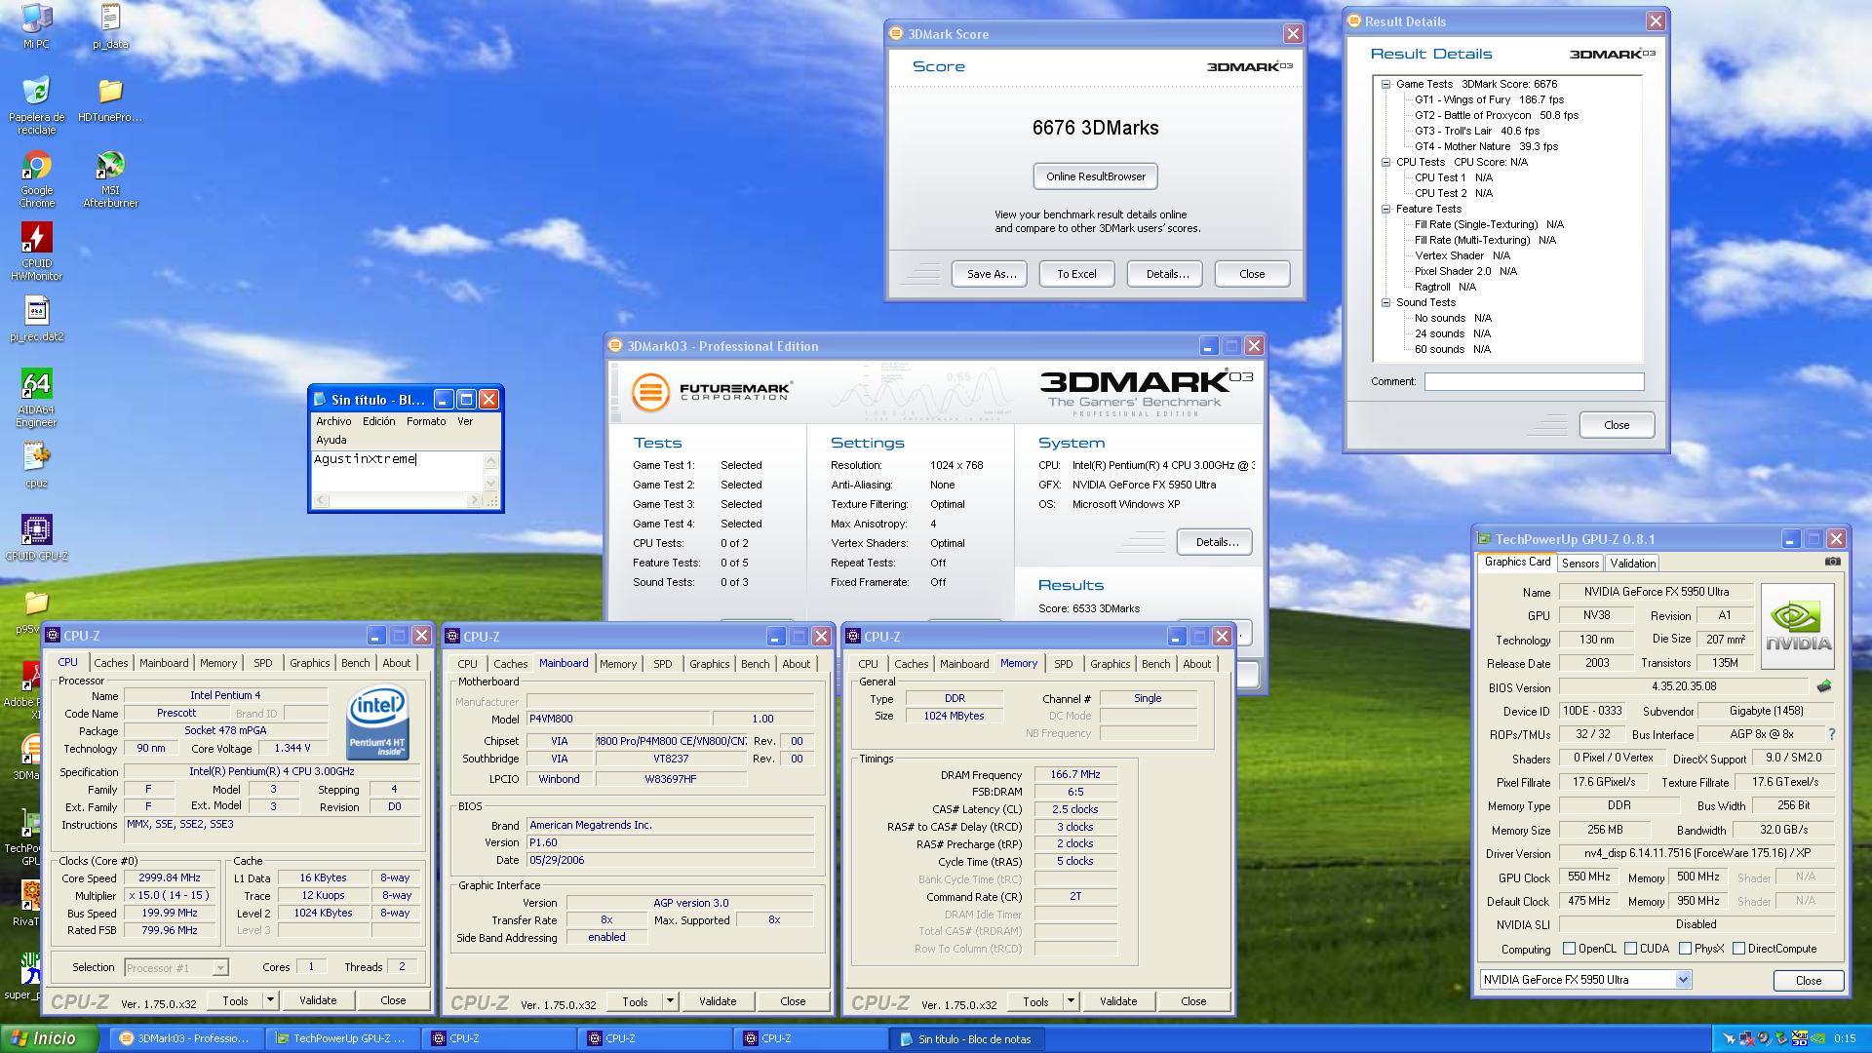Open the Formato menu in Notepad

(x=426, y=421)
